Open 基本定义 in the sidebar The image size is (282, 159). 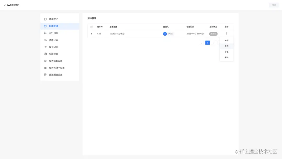point(60,19)
